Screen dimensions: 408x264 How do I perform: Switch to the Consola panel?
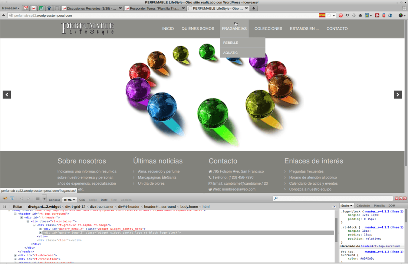tap(55, 200)
